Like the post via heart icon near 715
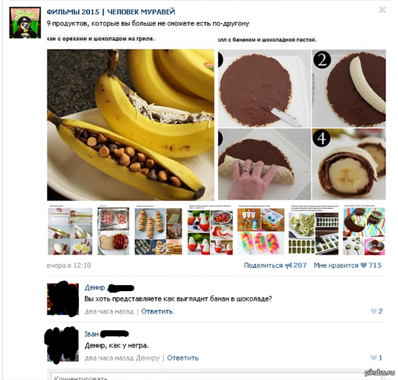The image size is (398, 380). tap(364, 265)
